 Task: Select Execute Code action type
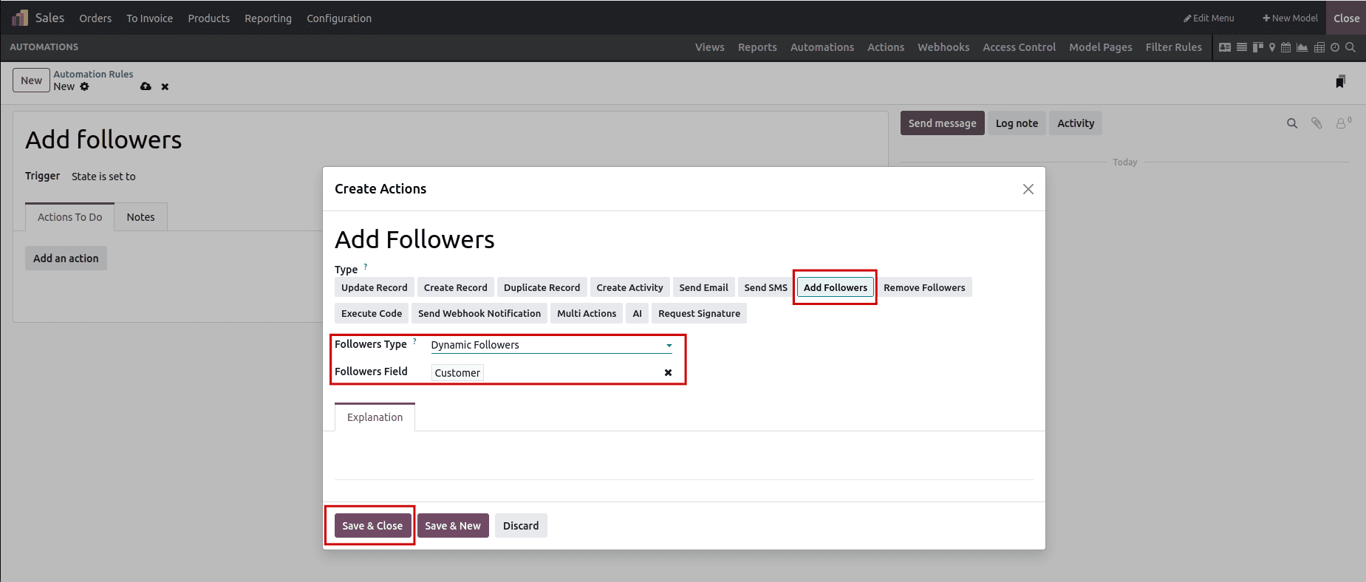[x=372, y=313]
